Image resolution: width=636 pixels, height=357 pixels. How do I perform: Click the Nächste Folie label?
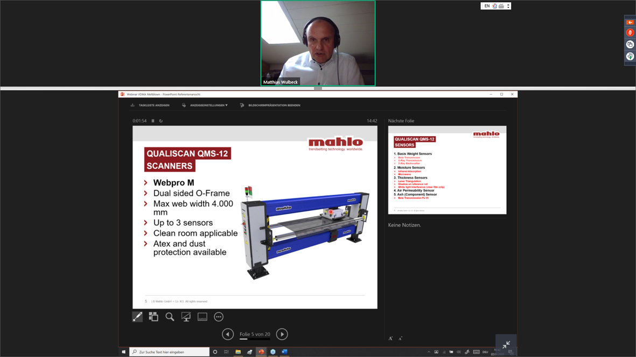tap(401, 120)
